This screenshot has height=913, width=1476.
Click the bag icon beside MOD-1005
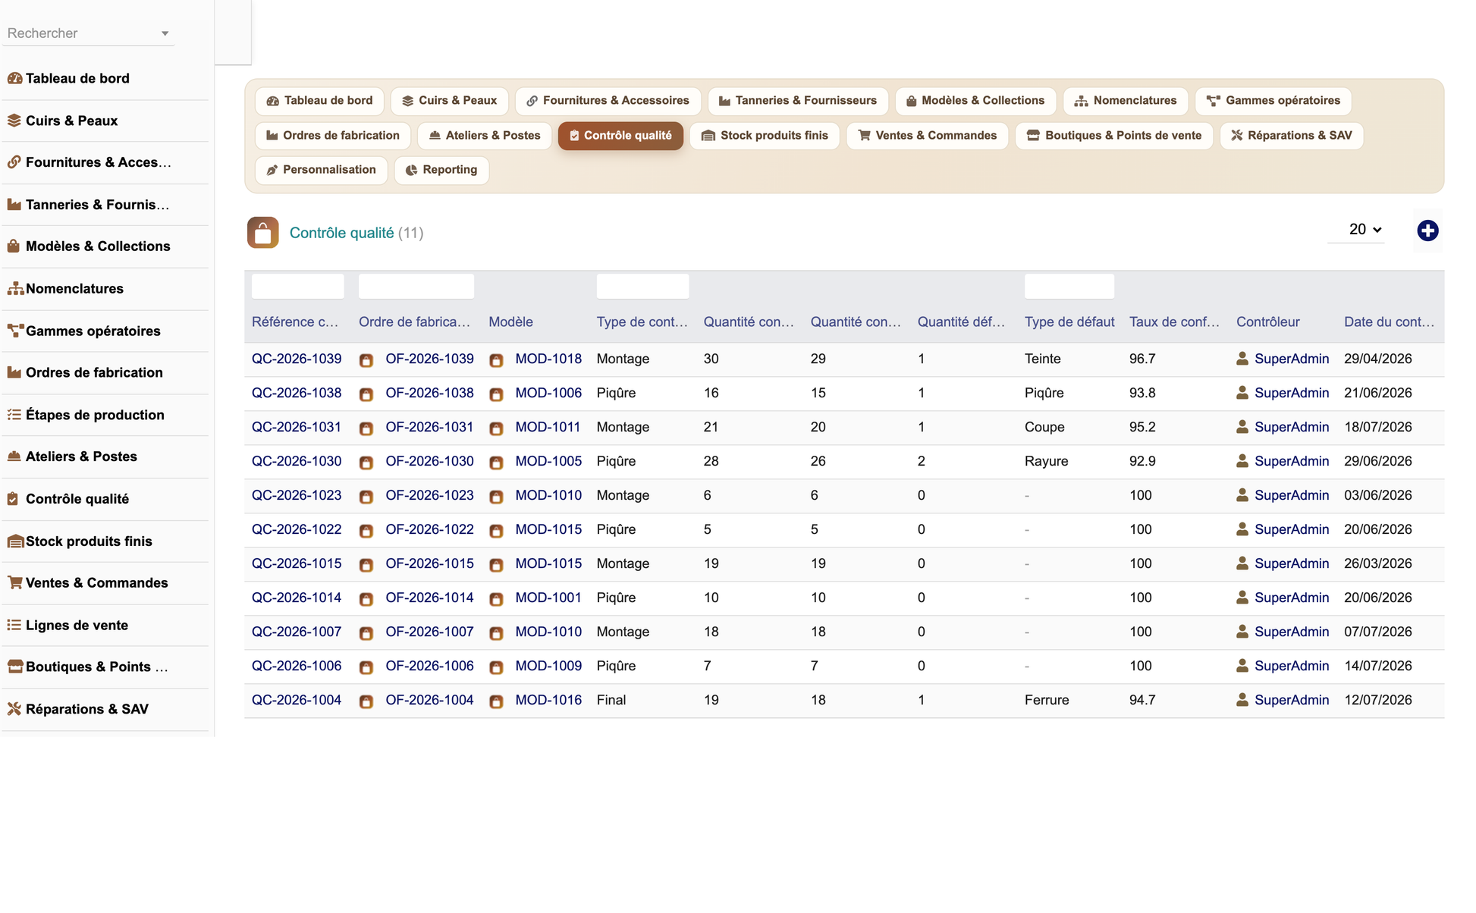coord(496,463)
